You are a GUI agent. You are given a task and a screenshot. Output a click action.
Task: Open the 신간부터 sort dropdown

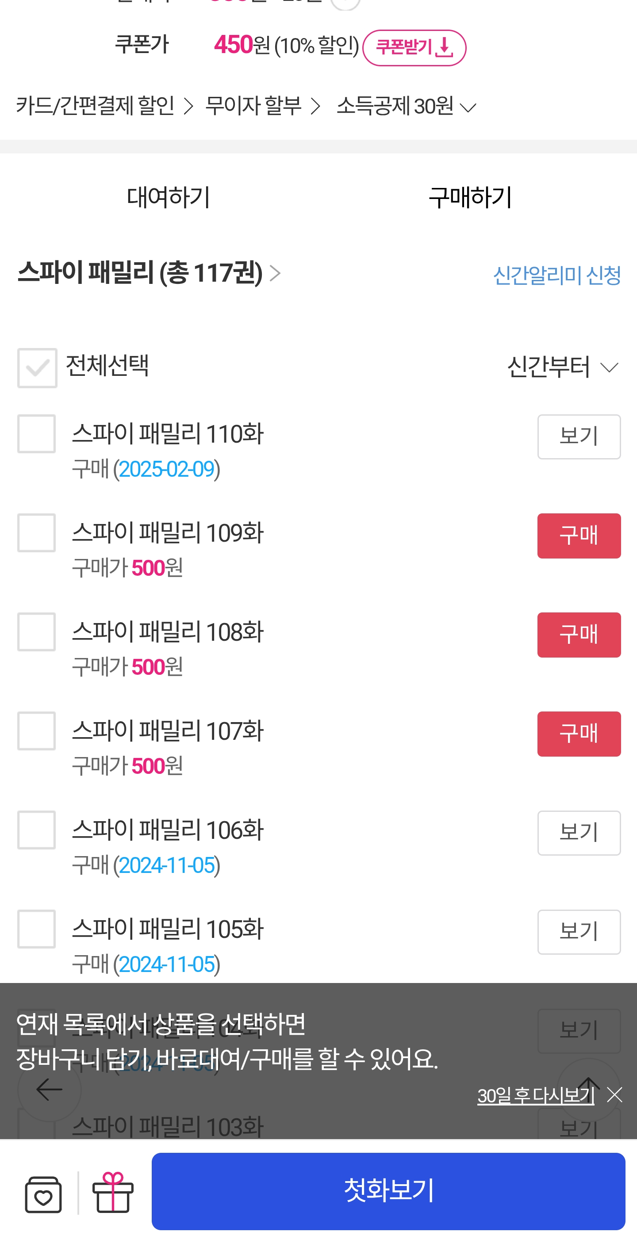tap(563, 367)
